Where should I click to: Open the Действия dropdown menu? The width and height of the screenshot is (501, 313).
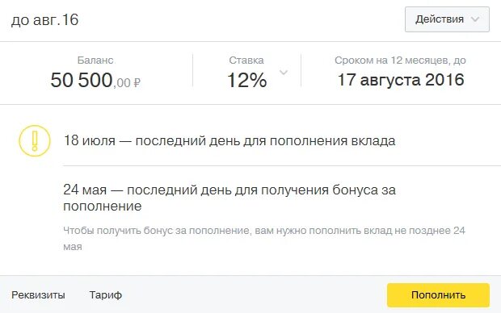click(447, 19)
